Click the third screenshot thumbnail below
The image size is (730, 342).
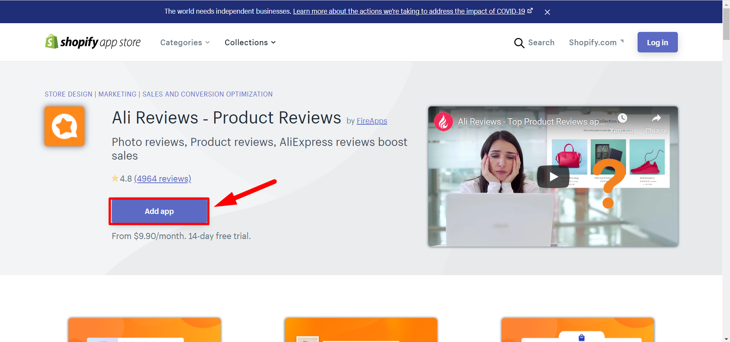coord(578,330)
